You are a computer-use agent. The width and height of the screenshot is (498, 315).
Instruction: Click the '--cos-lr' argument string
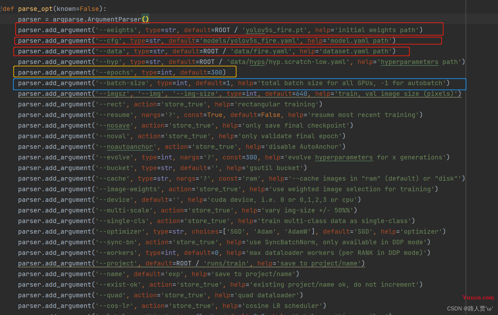click(114, 306)
